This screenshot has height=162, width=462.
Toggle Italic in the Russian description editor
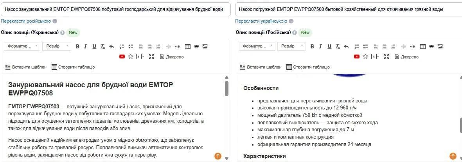click(x=320, y=46)
